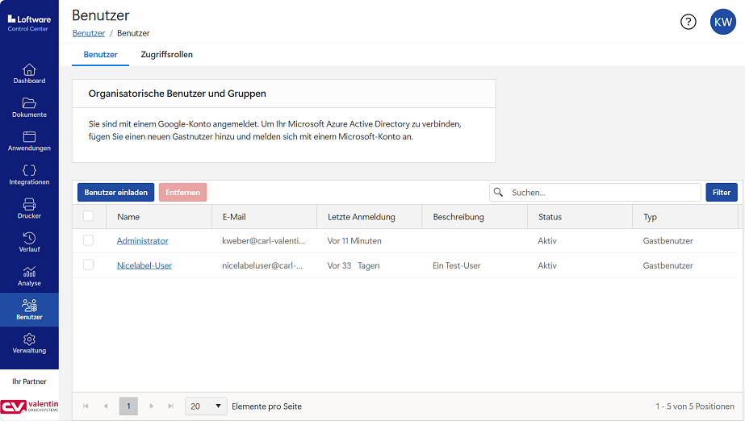This screenshot has height=421, width=745.
Task: Expand the items per page dropdown
Action: tap(206, 406)
